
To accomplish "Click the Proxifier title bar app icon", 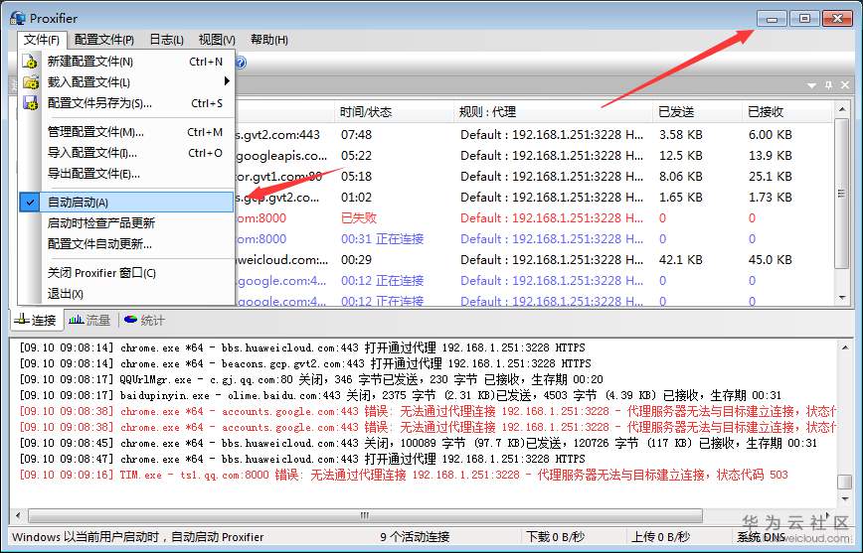I will (x=18, y=18).
